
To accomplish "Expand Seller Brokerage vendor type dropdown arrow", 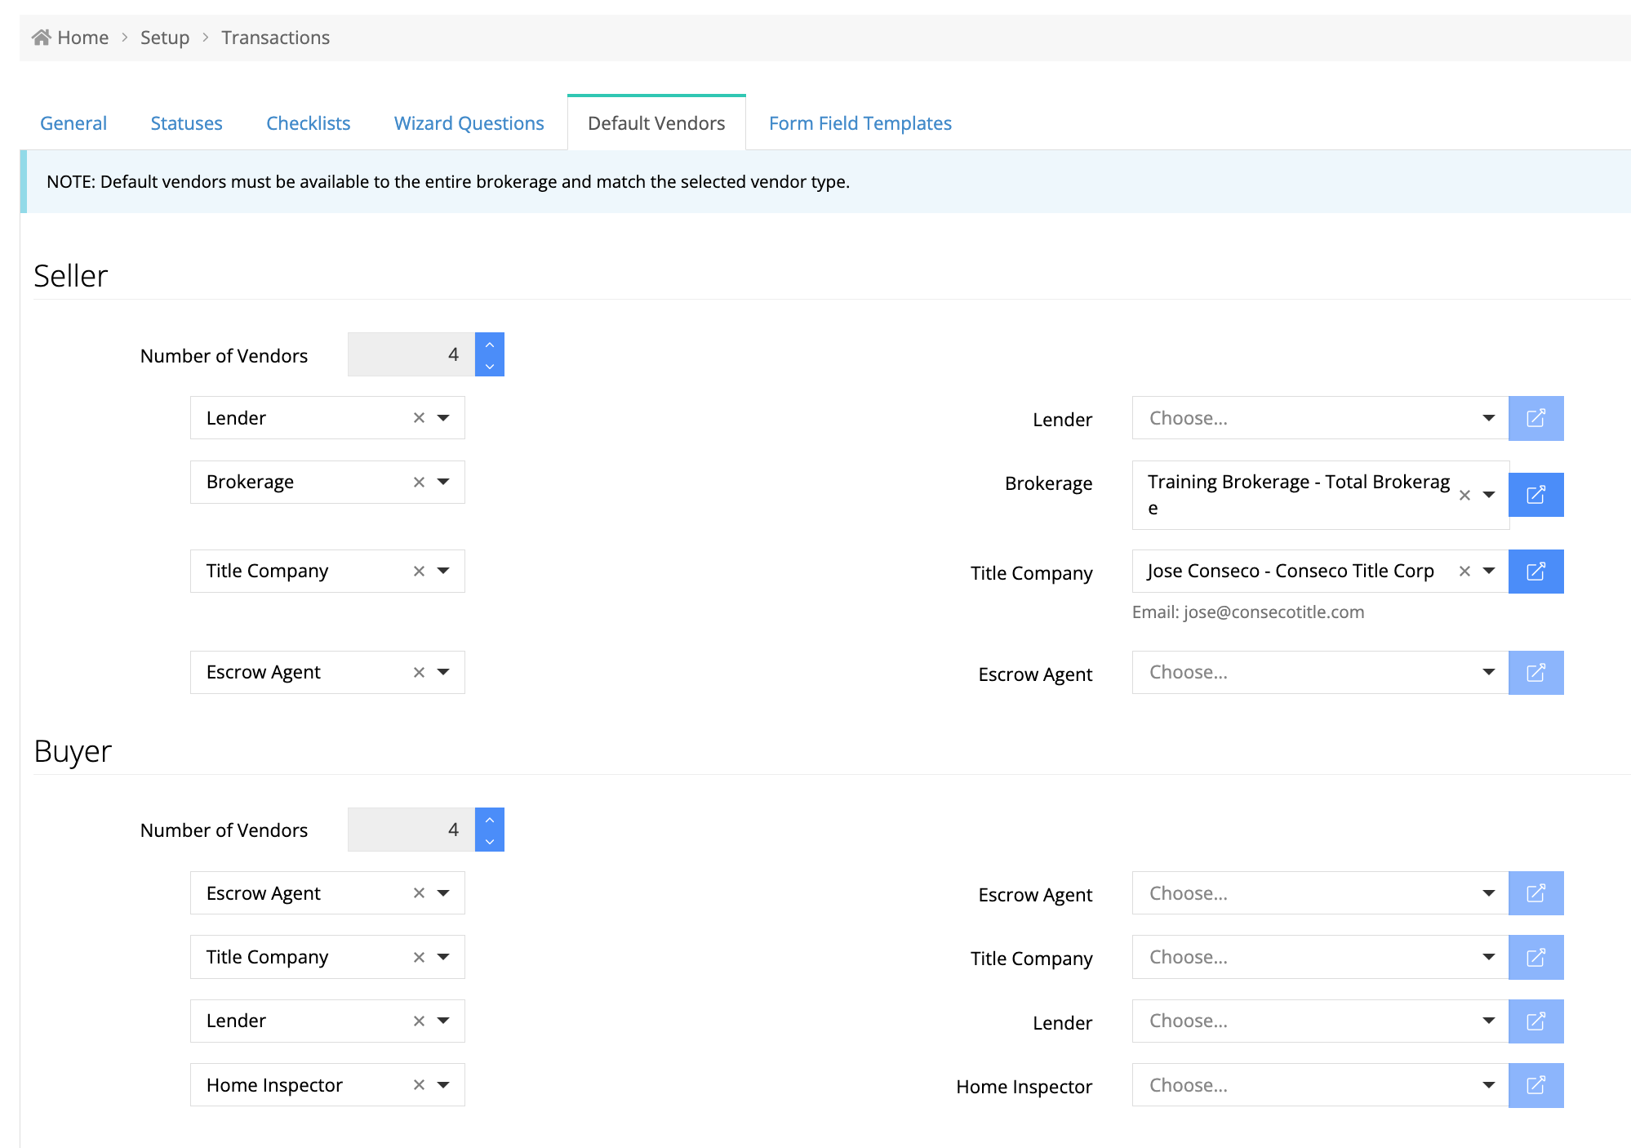I will coord(443,482).
